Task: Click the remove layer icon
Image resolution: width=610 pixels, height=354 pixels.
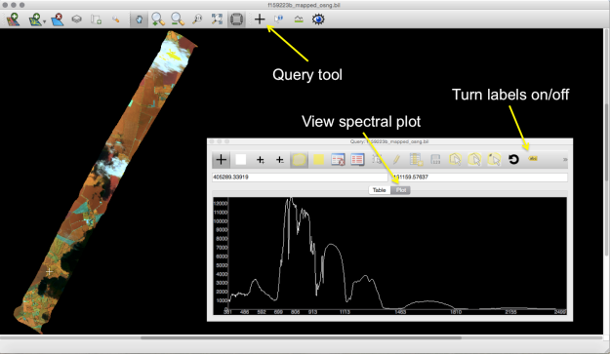Action: coord(58,20)
